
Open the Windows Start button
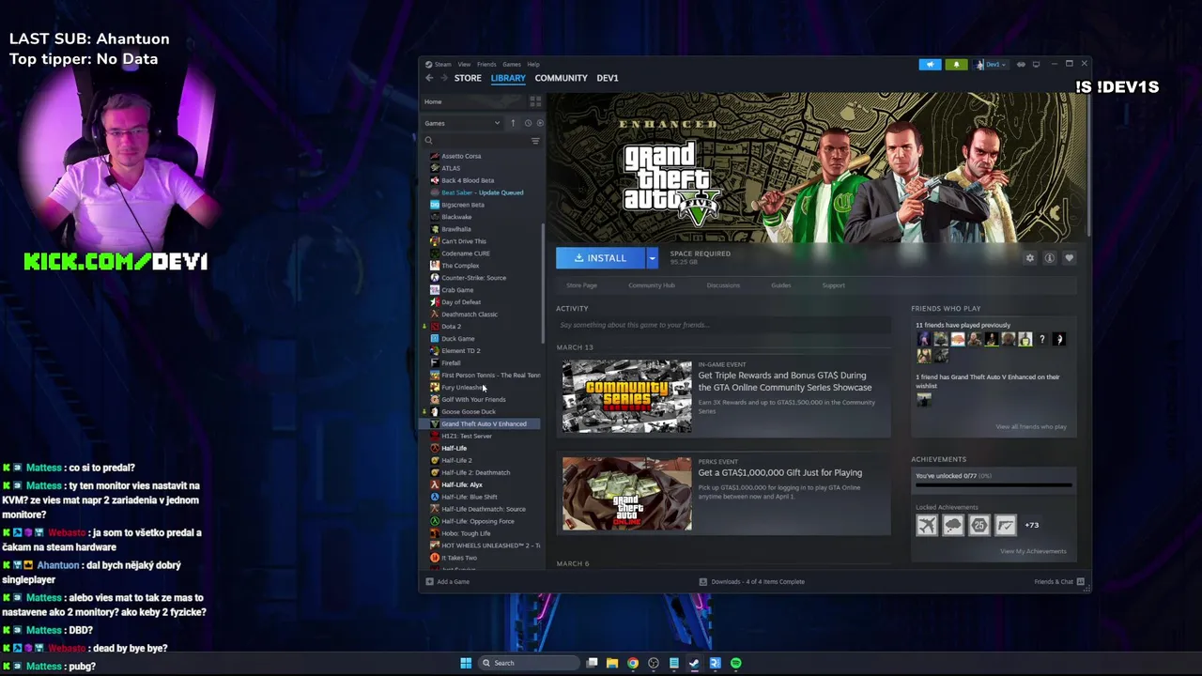[x=466, y=663]
